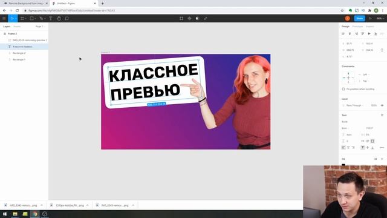Select text align center

pyautogui.click(x=348, y=148)
